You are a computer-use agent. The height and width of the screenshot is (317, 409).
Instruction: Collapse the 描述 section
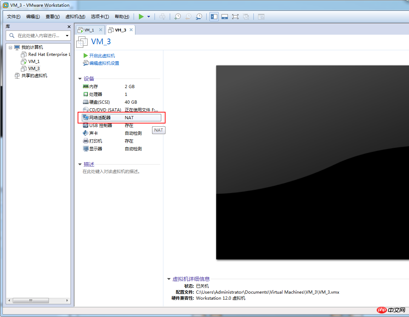click(x=80, y=165)
